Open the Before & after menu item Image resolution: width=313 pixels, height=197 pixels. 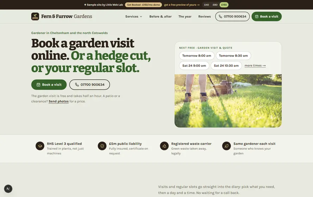coord(161,16)
